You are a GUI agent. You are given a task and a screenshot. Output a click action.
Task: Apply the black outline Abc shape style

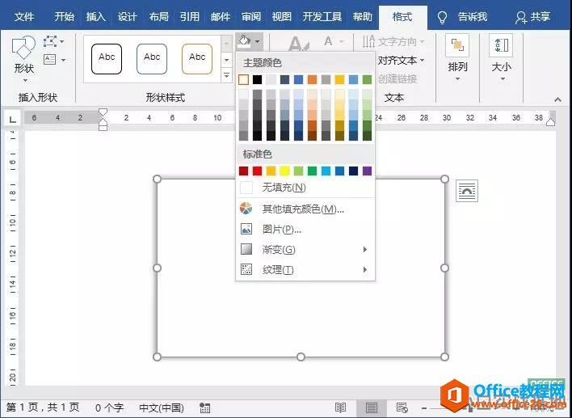tap(107, 59)
